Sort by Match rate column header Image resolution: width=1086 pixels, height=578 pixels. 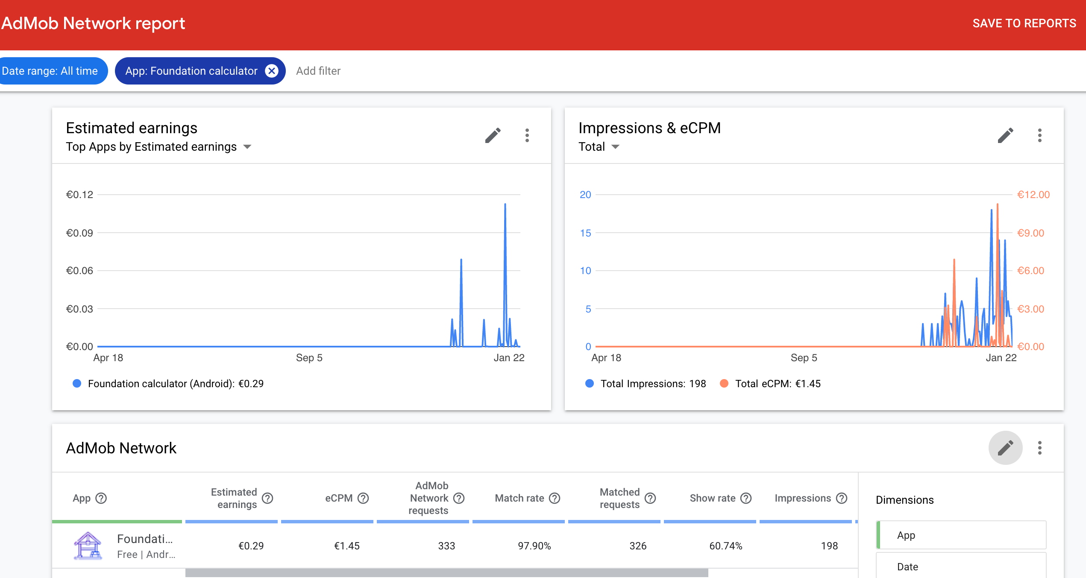520,498
